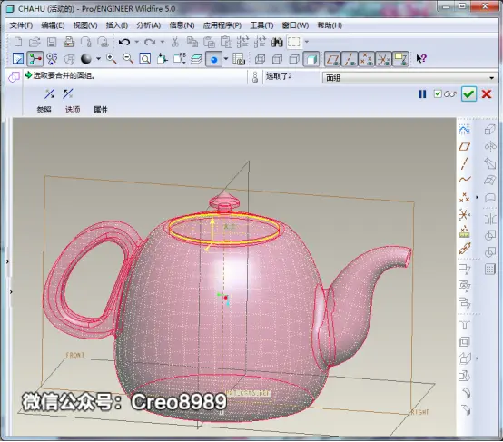Toggle datum planes display
Image resolution: width=503 pixels, height=442 pixels.
click(x=332, y=59)
